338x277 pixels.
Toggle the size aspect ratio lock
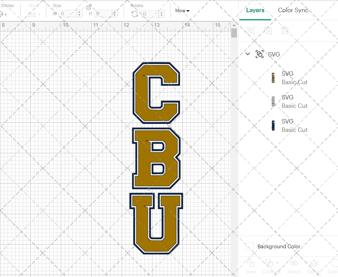click(x=88, y=7)
